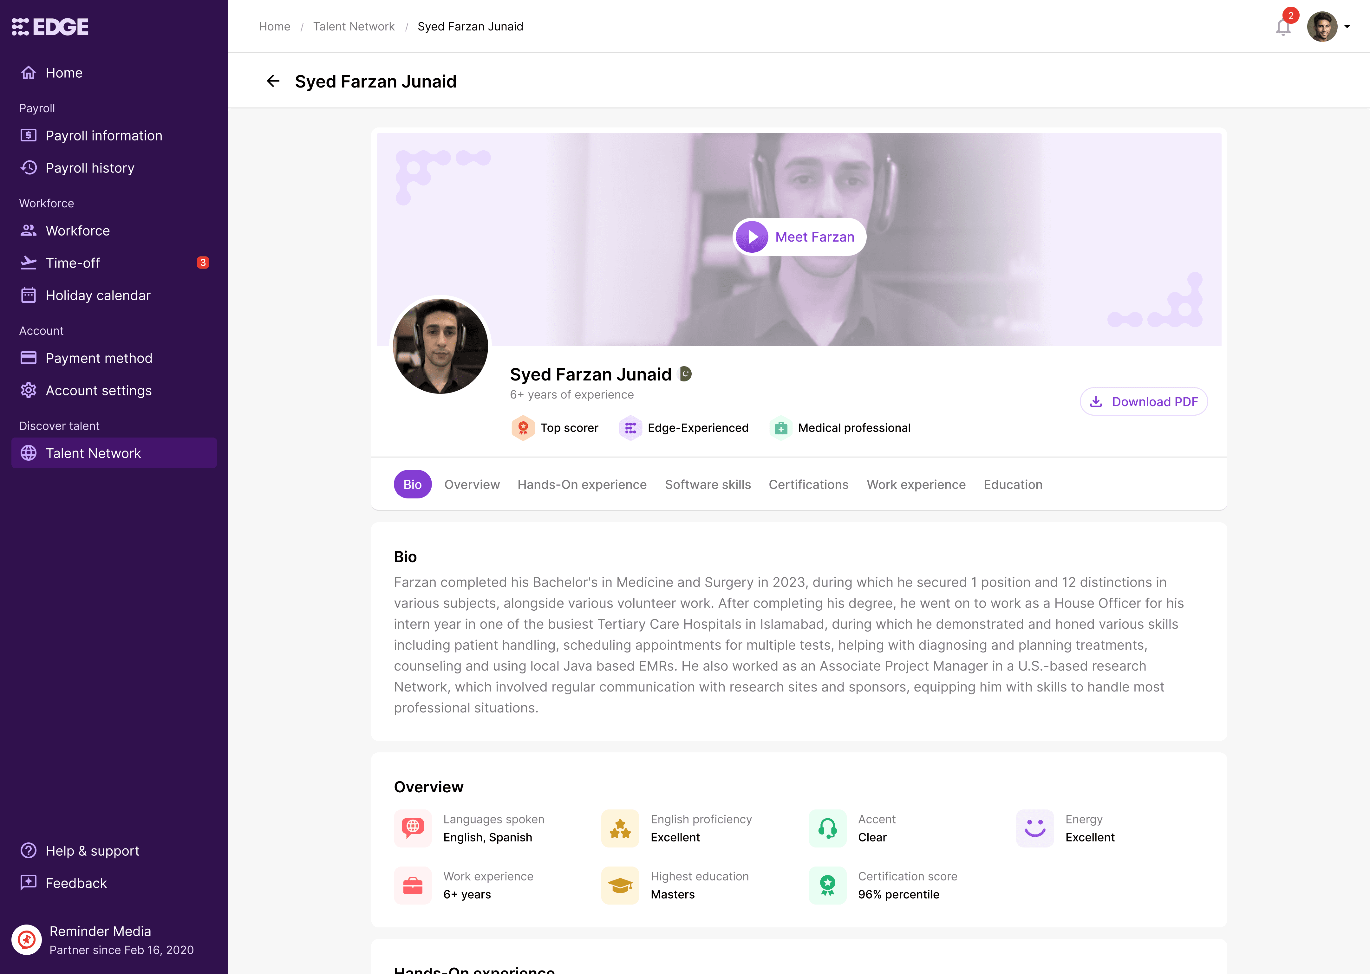Open Time-off with 3 pending badge
The width and height of the screenshot is (1370, 974).
pos(114,263)
